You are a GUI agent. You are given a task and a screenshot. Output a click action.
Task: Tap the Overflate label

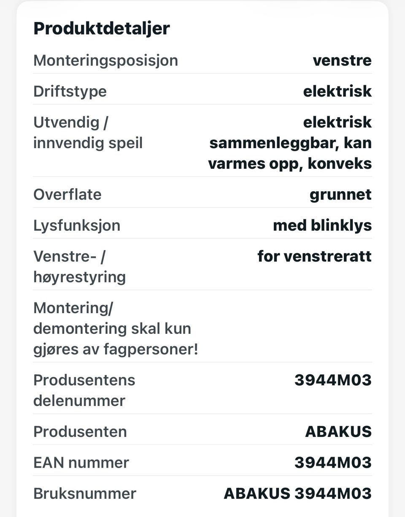tap(67, 194)
